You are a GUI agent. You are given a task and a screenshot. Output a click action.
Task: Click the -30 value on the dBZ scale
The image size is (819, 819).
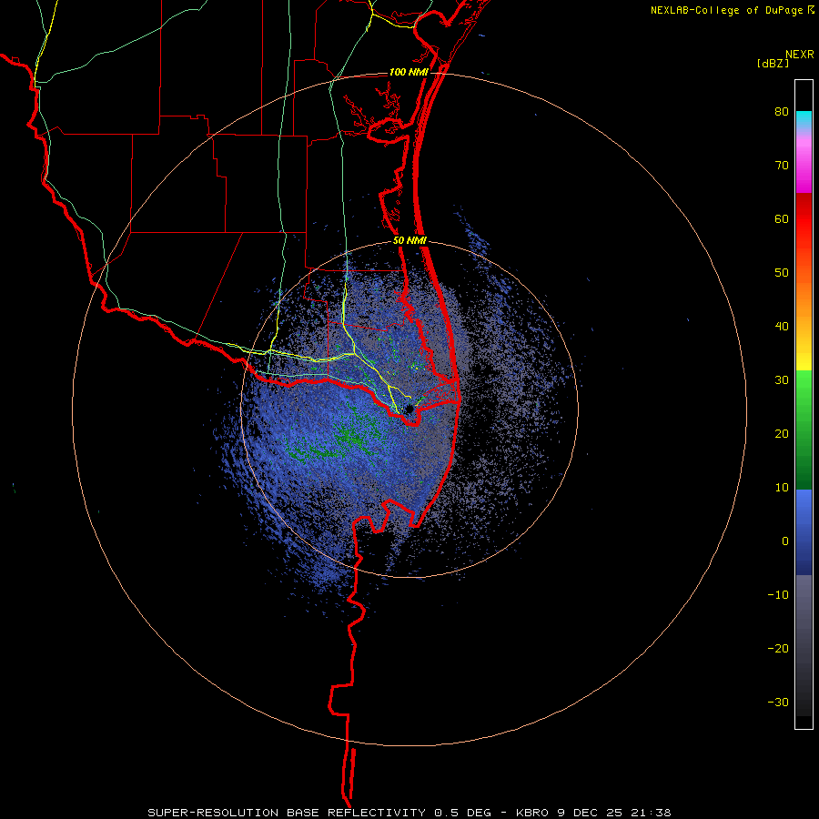tap(778, 702)
